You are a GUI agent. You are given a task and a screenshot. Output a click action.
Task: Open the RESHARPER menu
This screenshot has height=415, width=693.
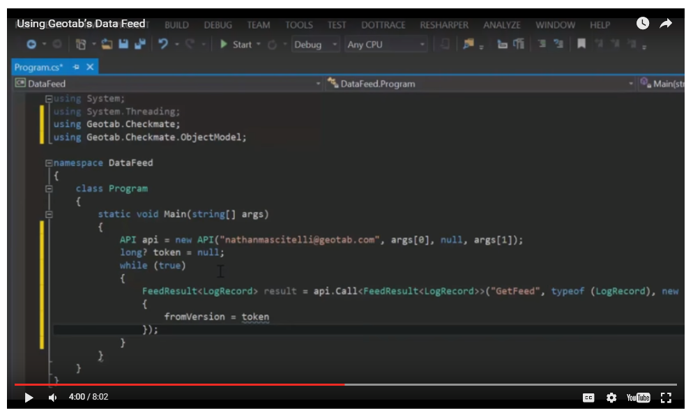coord(444,25)
